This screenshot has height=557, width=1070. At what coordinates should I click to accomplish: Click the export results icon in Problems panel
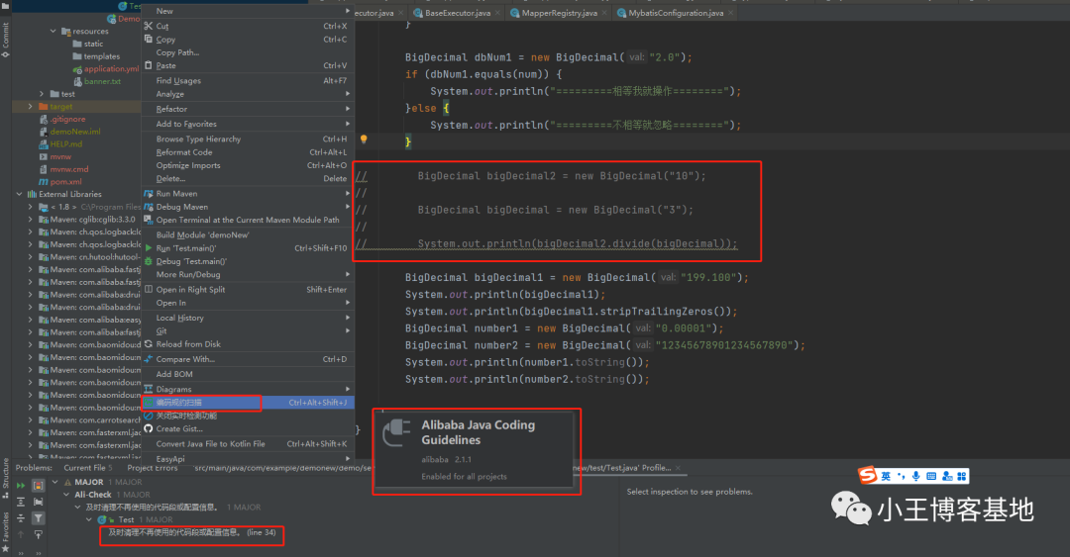pyautogui.click(x=39, y=534)
